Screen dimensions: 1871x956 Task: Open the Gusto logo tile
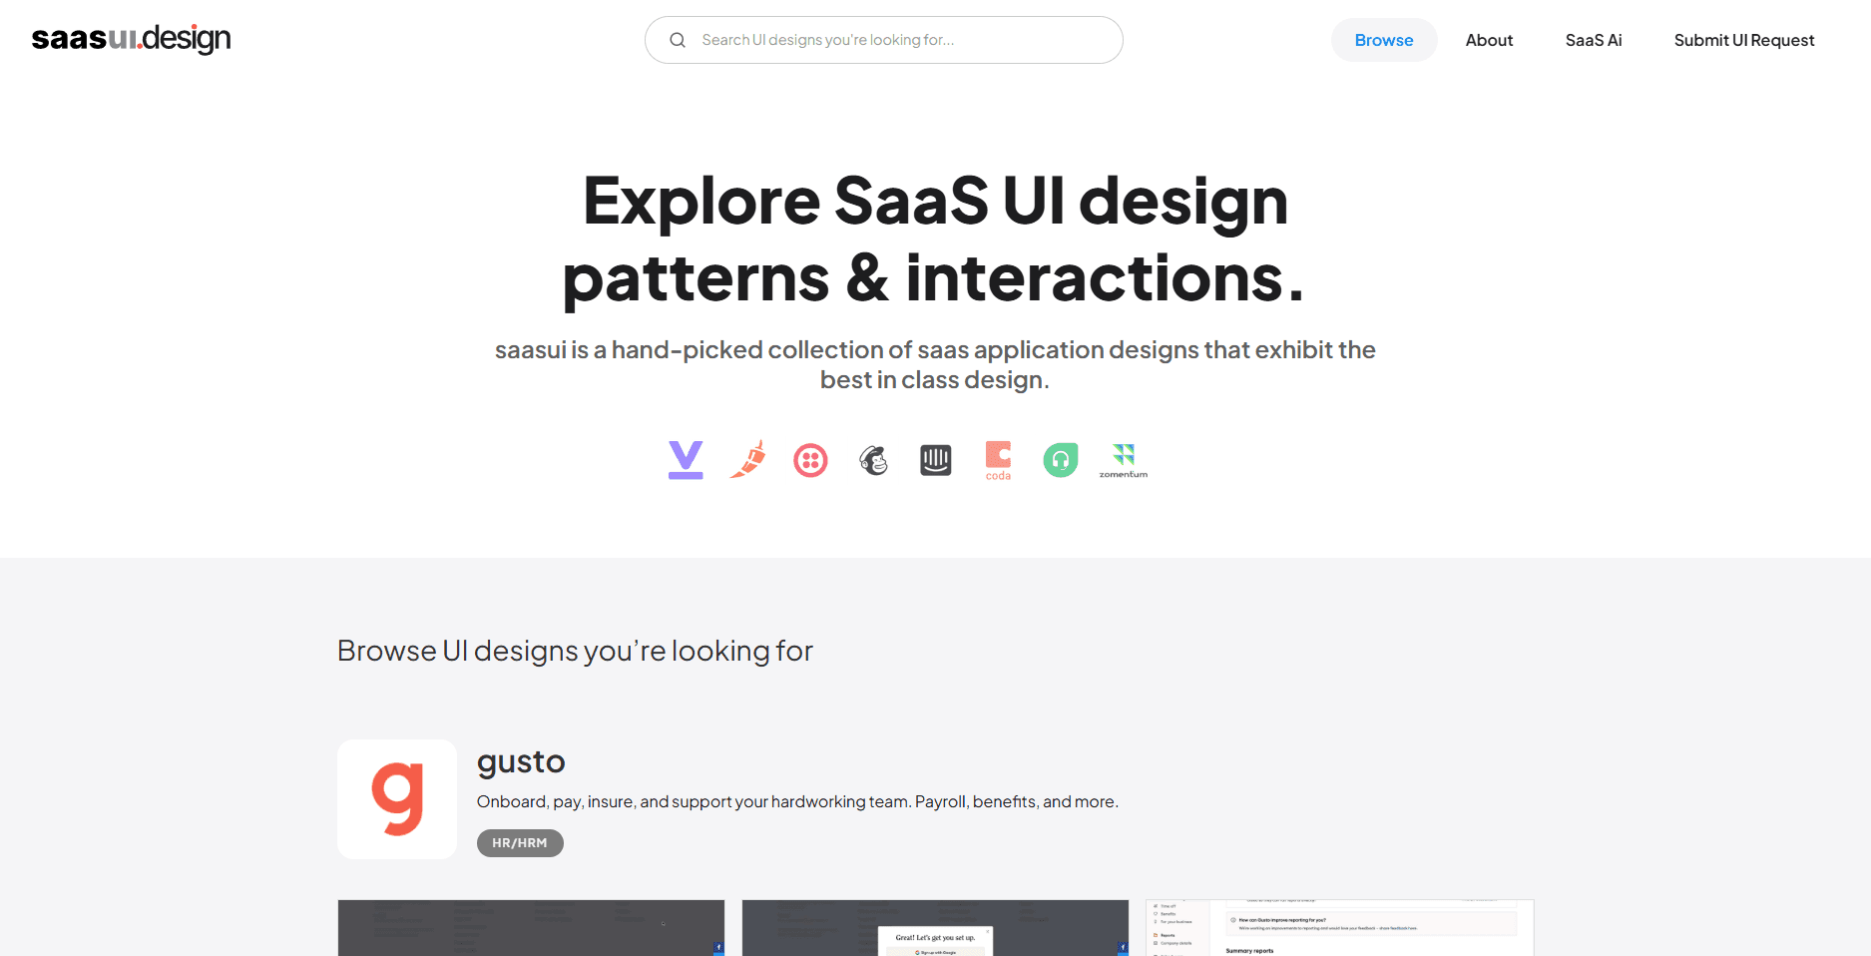point(397,799)
